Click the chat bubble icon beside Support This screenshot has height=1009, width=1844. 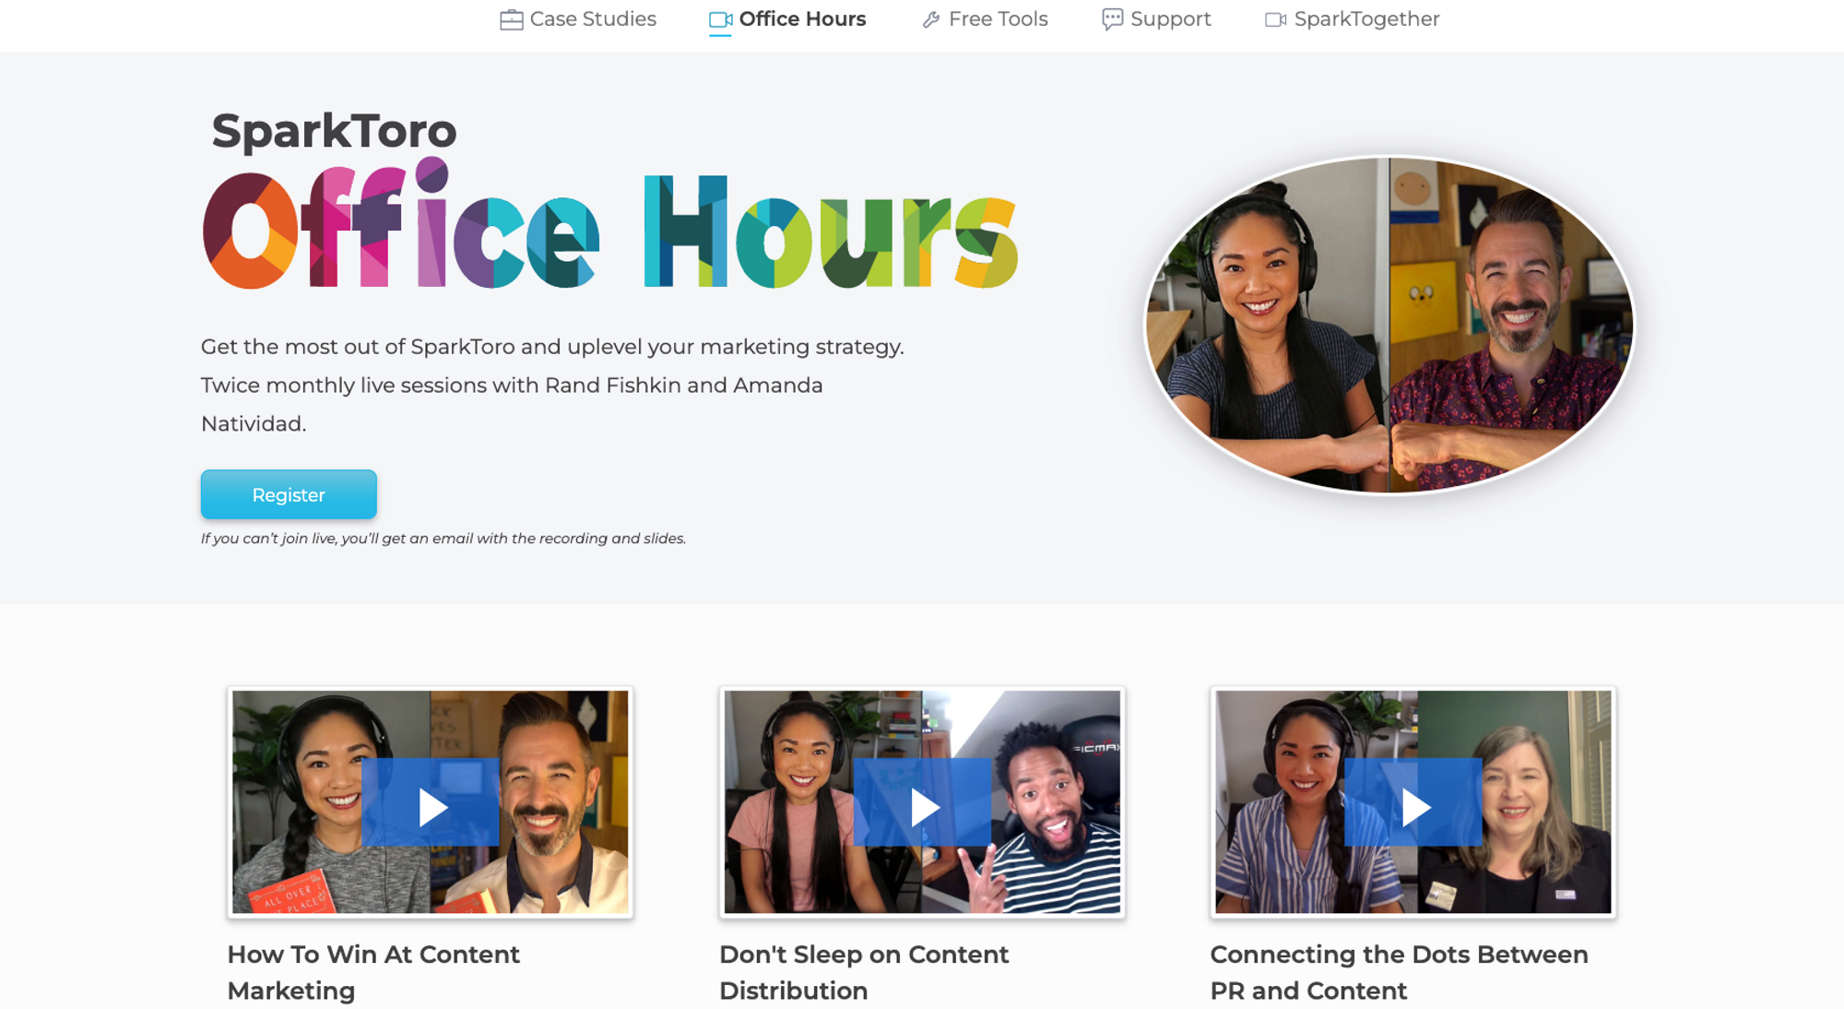1112,19
